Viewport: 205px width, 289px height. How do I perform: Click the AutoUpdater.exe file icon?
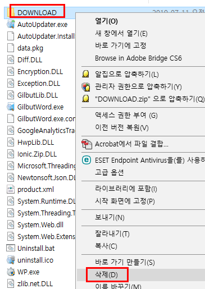pos(11,25)
